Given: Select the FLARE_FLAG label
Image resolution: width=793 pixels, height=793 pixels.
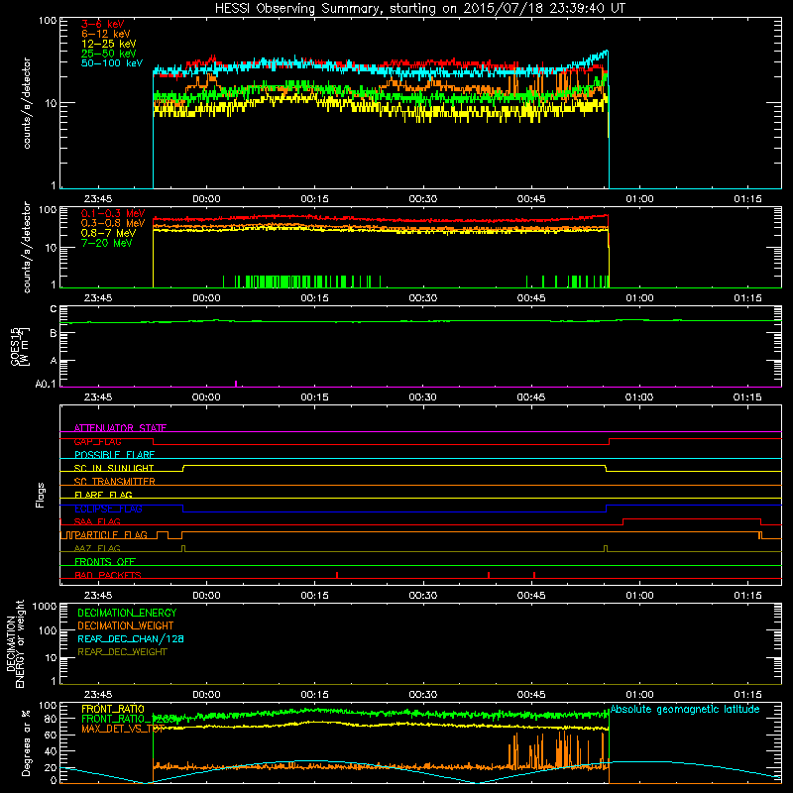Looking at the screenshot, I should (x=103, y=495).
